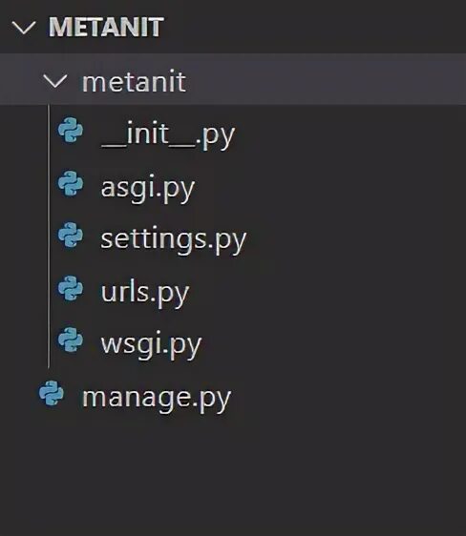Click empty explorer area below manage.py
The width and height of the screenshot is (466, 536).
pos(233,475)
